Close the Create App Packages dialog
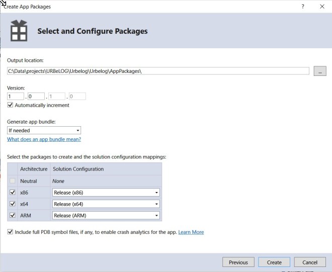The image size is (332, 272). pyautogui.click(x=322, y=7)
